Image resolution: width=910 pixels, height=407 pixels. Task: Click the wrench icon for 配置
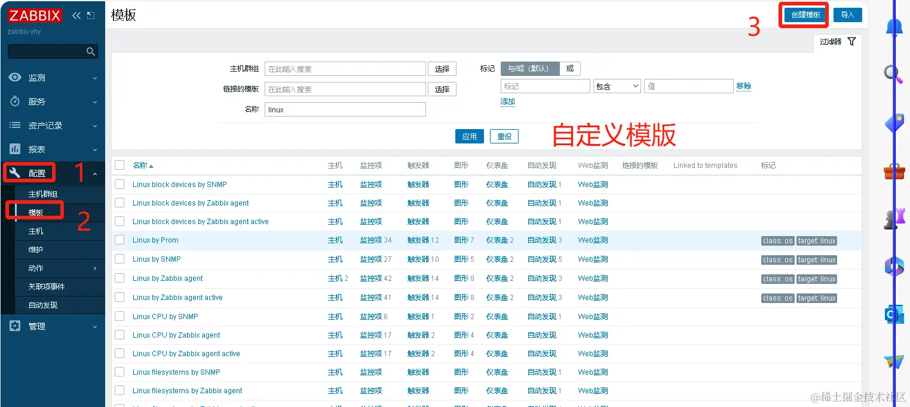tap(16, 173)
